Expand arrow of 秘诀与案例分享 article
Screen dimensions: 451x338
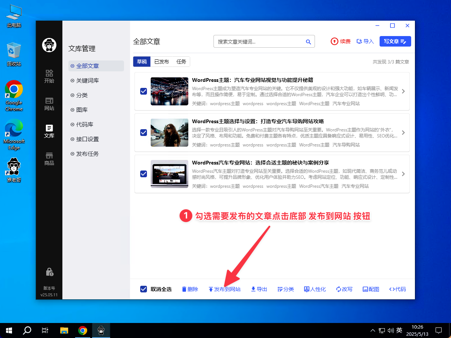[403, 174]
